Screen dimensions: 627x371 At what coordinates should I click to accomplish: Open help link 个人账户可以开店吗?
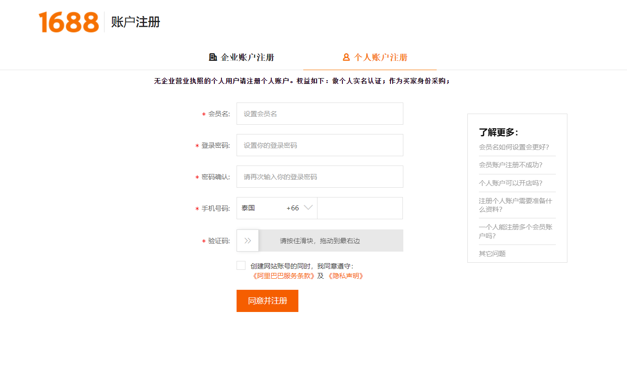point(510,183)
